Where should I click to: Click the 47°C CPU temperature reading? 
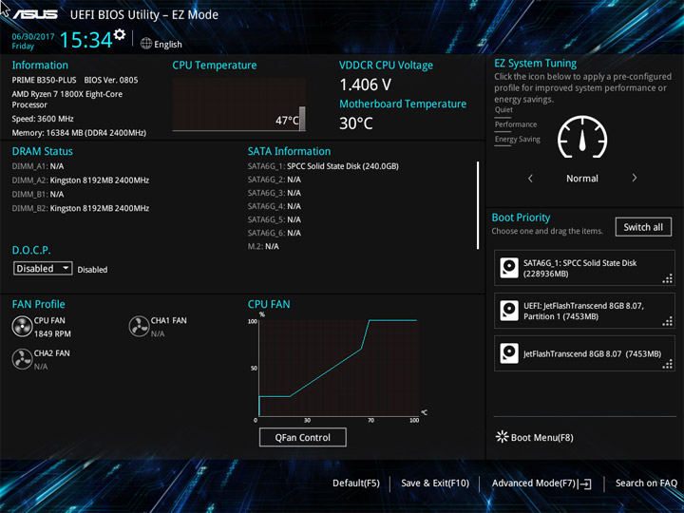(x=287, y=121)
